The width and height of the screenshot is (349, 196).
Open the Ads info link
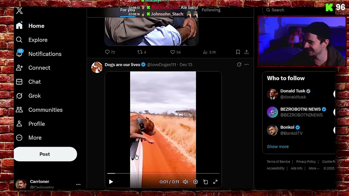(297, 169)
